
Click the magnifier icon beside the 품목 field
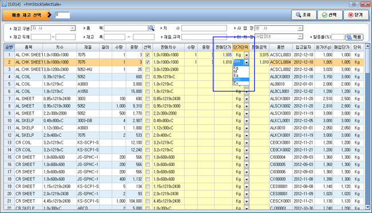tap(151, 28)
